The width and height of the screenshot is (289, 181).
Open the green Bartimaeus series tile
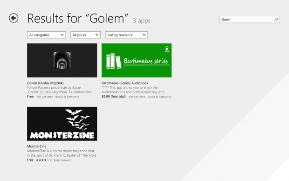point(137,60)
